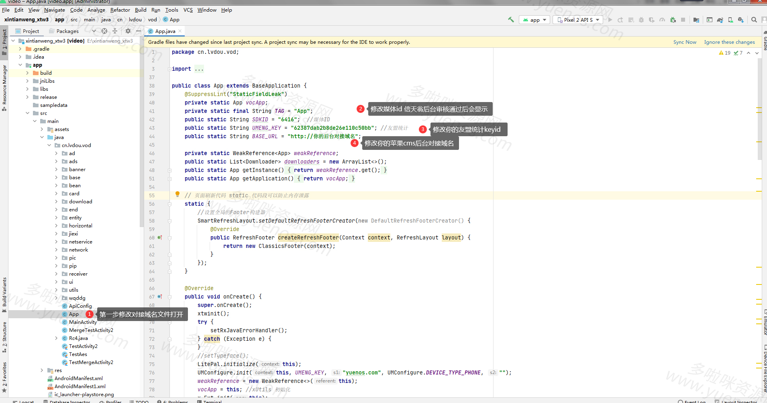This screenshot has height=403, width=767.
Task: Click the locate opened file crosshair icon
Action: [x=104, y=31]
